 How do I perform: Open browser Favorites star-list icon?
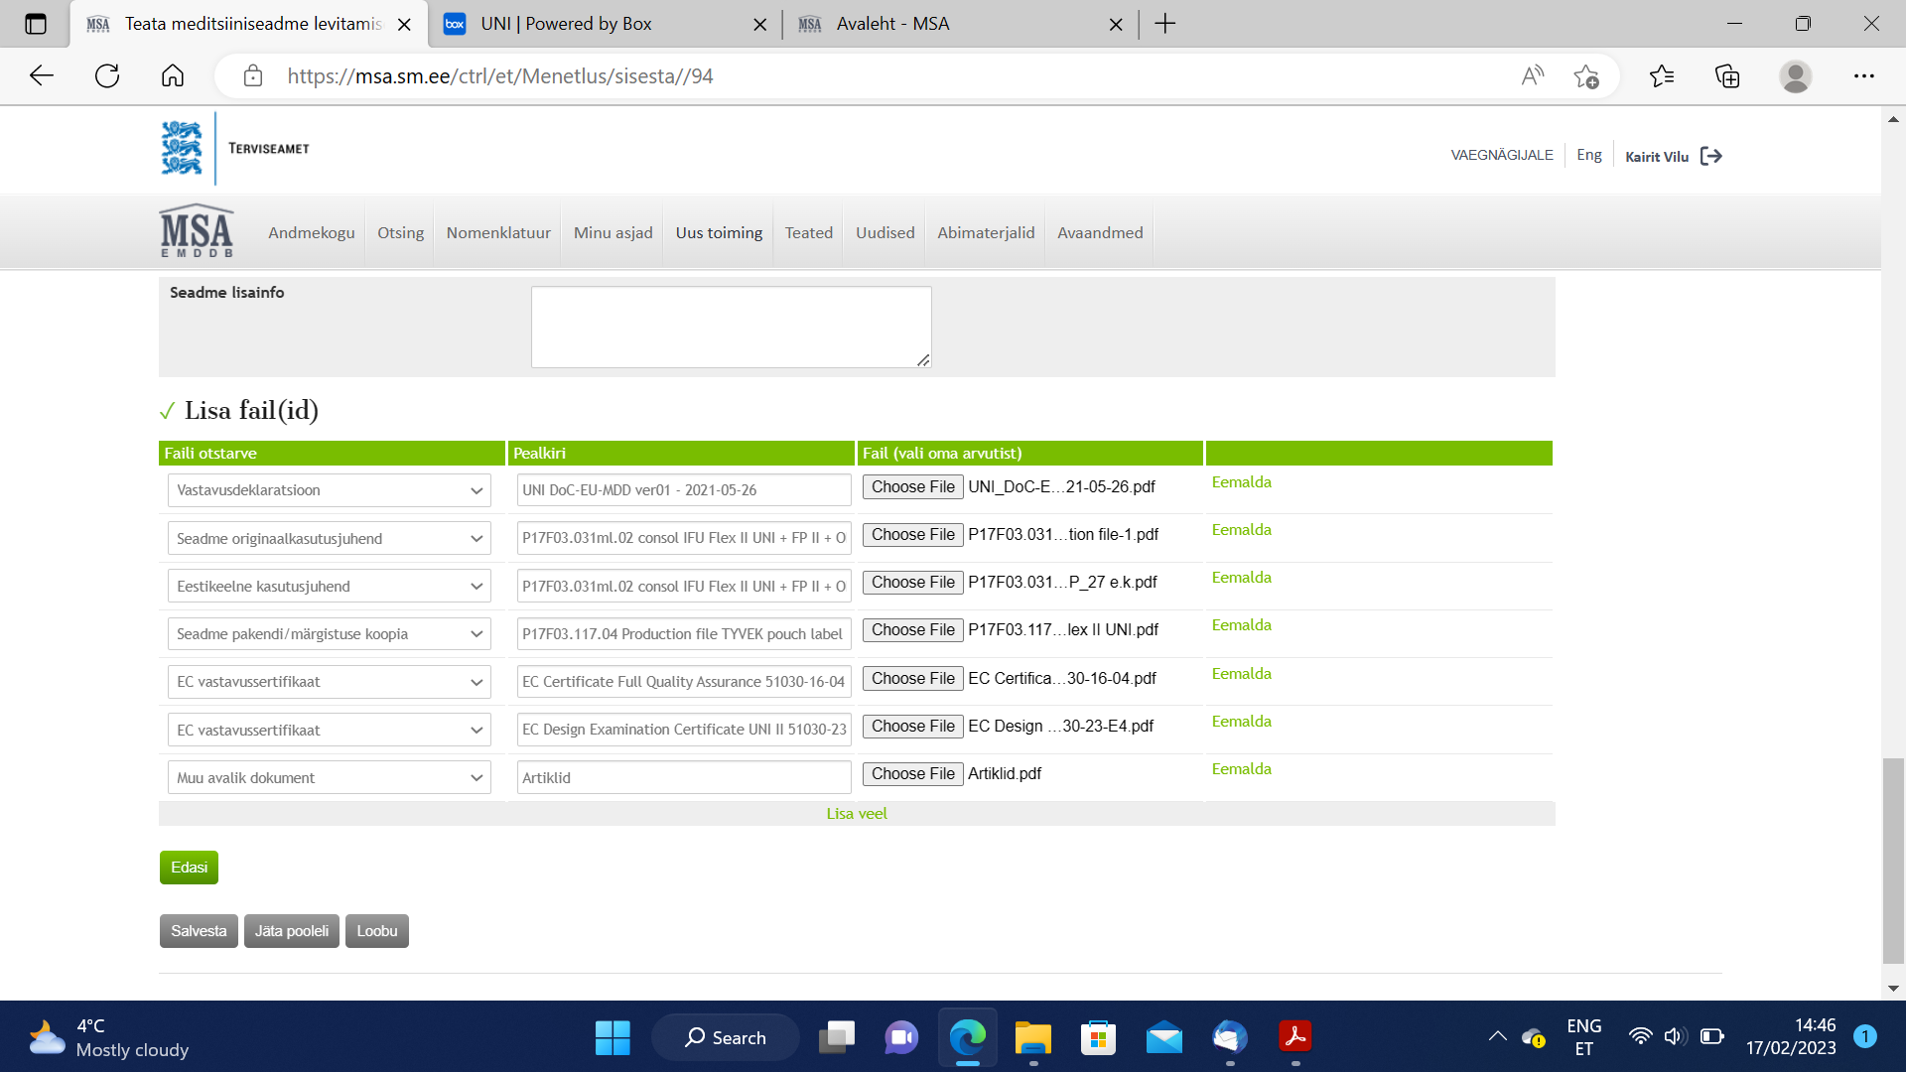1661,76
